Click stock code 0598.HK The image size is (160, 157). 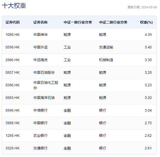[12, 47]
